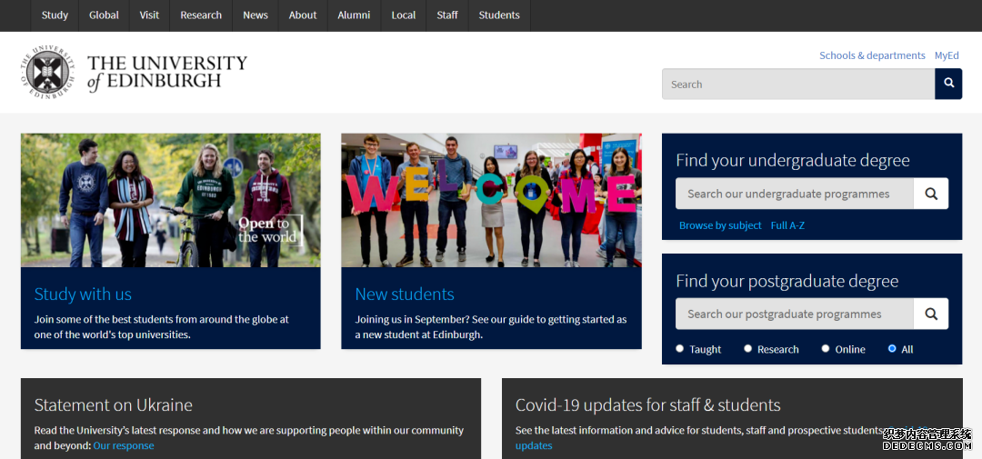Click the main site search magnifier button

pos(948,84)
